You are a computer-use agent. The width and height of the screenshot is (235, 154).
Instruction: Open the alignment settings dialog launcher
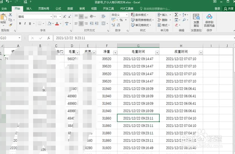[108, 30]
